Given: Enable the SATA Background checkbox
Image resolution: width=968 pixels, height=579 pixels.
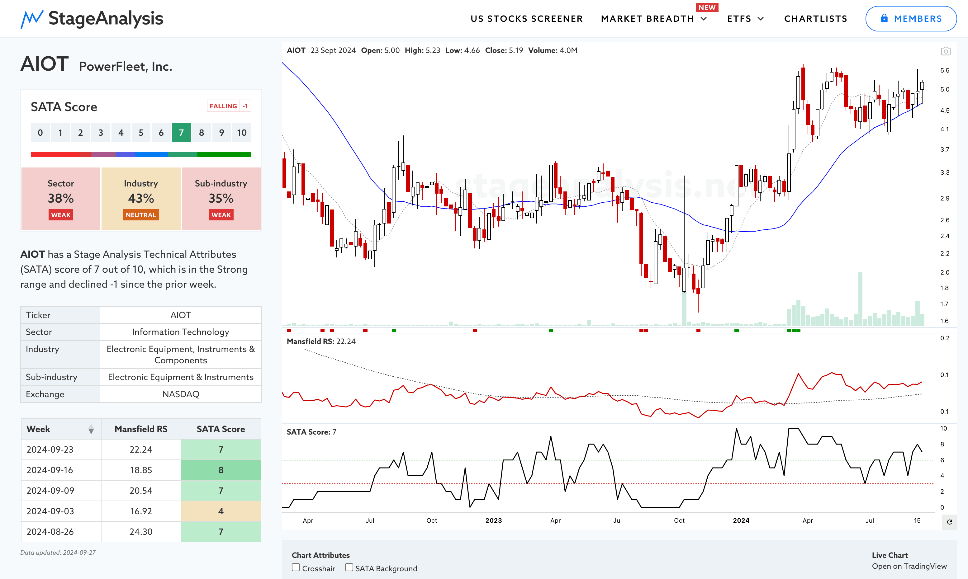Looking at the screenshot, I should (349, 567).
